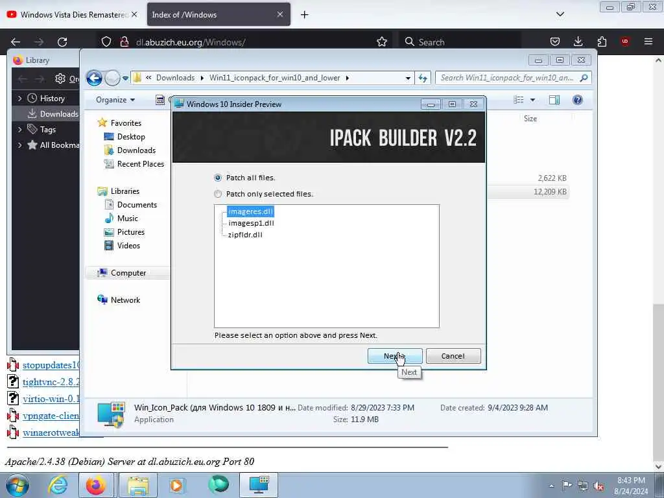Bookmark this page with the star icon
664x498 pixels.
[x=382, y=41]
